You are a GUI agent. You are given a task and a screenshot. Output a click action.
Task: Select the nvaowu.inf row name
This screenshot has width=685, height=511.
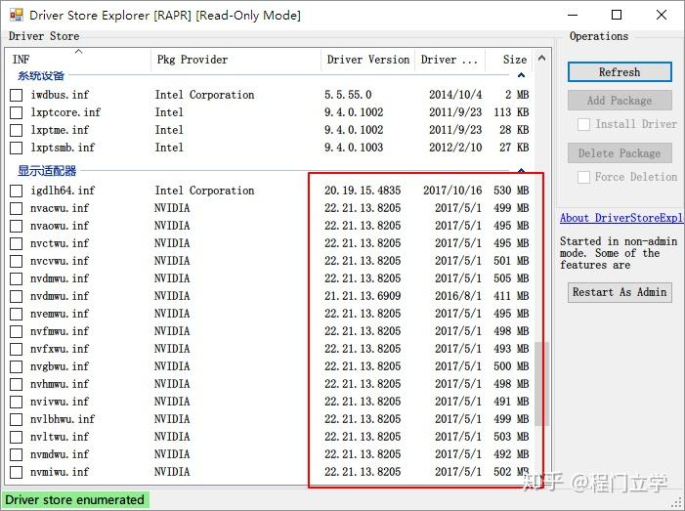[60, 226]
